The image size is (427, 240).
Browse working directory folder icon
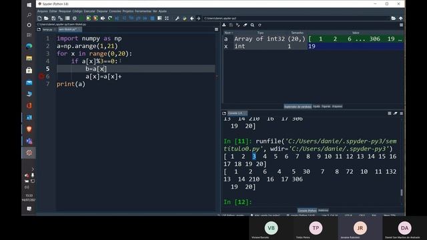click(x=393, y=18)
